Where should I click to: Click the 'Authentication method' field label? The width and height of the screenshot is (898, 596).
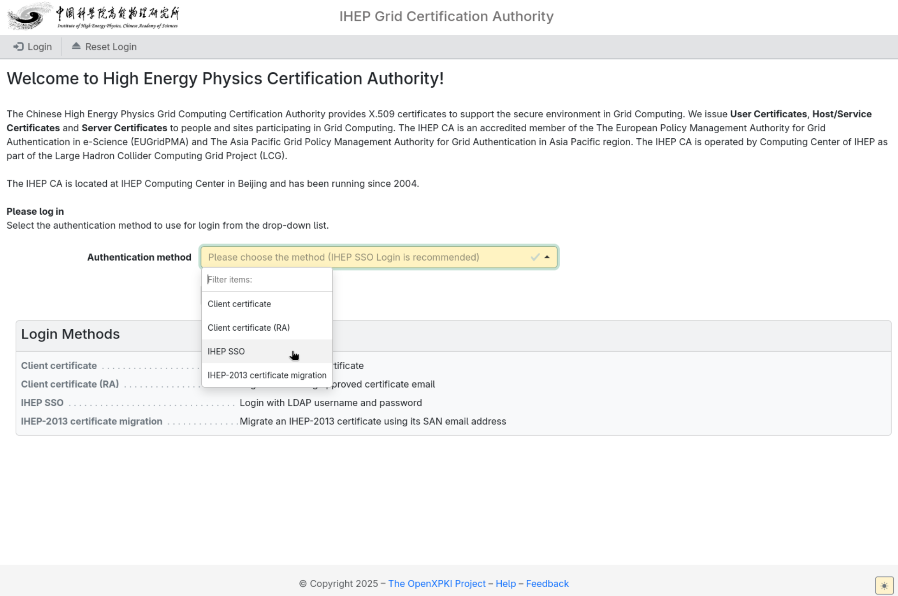139,257
